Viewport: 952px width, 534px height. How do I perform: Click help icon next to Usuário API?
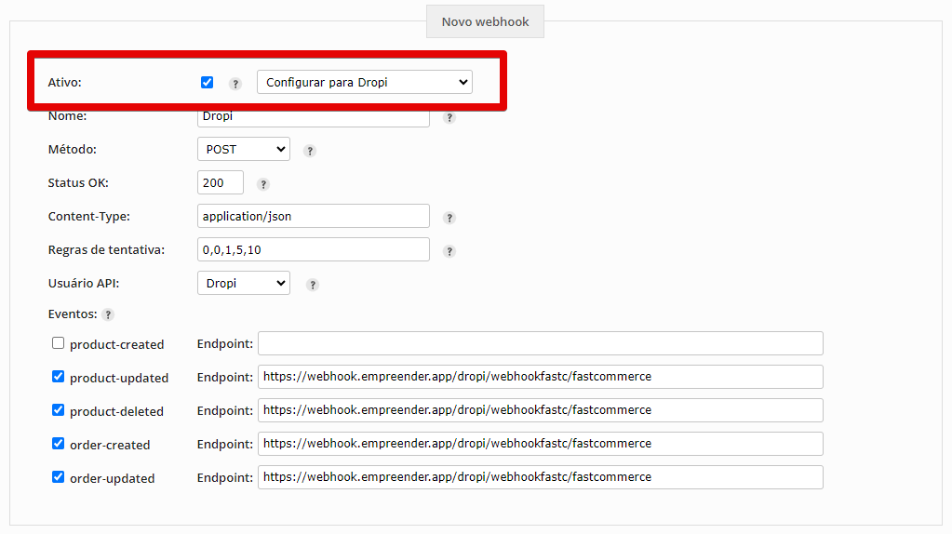[x=313, y=285]
